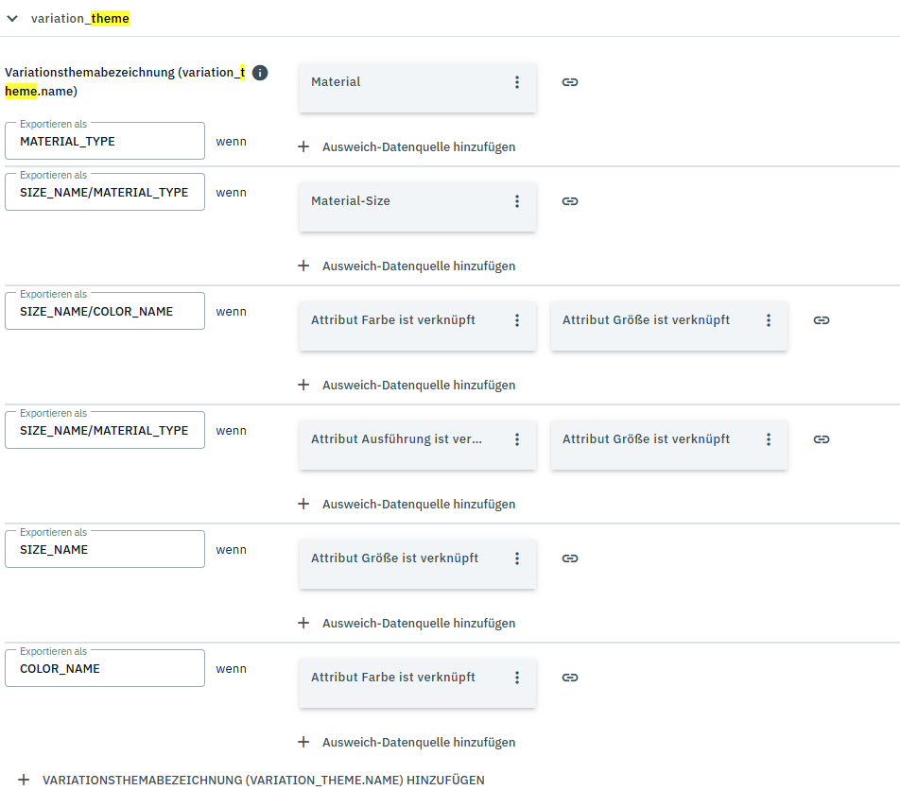
Task: Edit the MATERIAL_TYPE export field
Action: (x=105, y=142)
